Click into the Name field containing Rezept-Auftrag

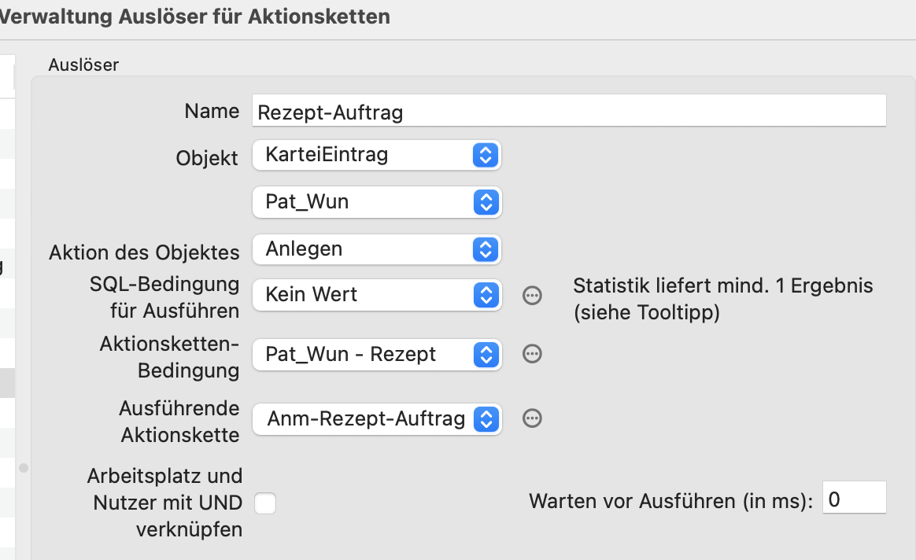(x=569, y=110)
